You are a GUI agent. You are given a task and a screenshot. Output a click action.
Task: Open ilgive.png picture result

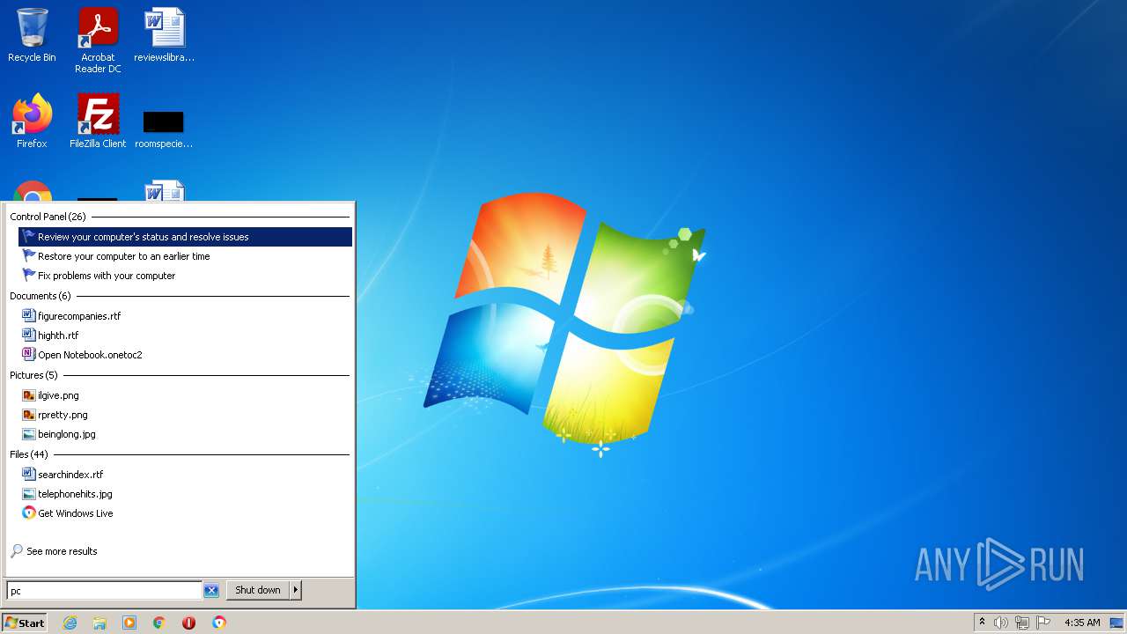click(185, 395)
